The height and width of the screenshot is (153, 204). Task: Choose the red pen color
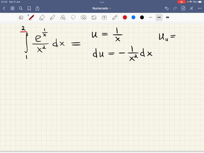pyautogui.click(x=125, y=17)
